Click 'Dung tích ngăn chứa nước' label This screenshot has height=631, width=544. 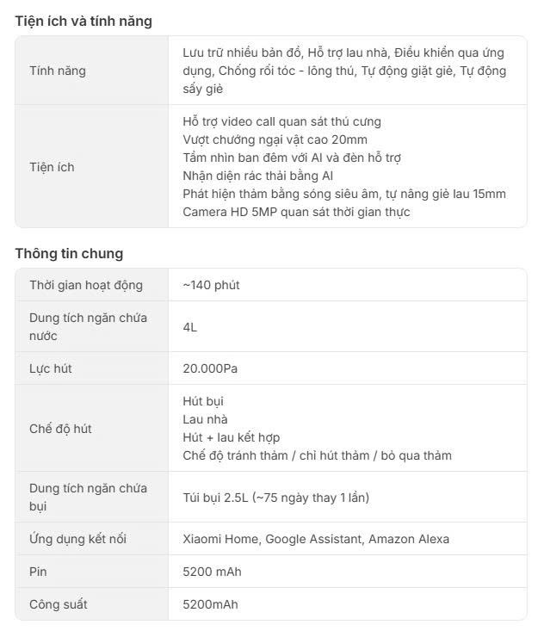point(88,326)
